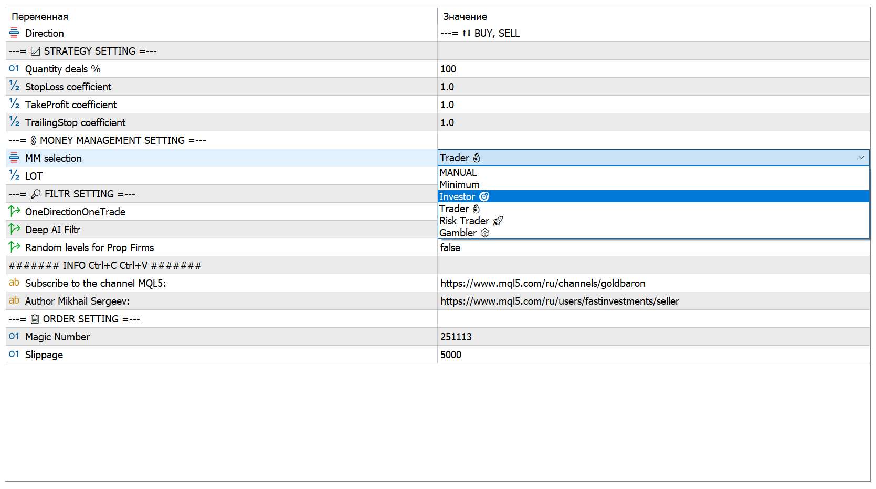Click the fraction icon next to StopLoss coefficient
This screenshot has height=489, width=876.
tap(14, 87)
